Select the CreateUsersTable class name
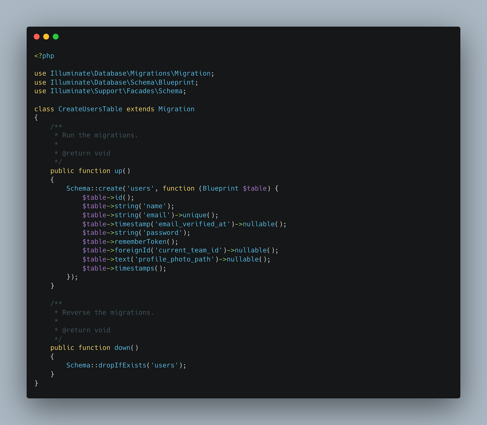The height and width of the screenshot is (425, 487). tap(90, 109)
